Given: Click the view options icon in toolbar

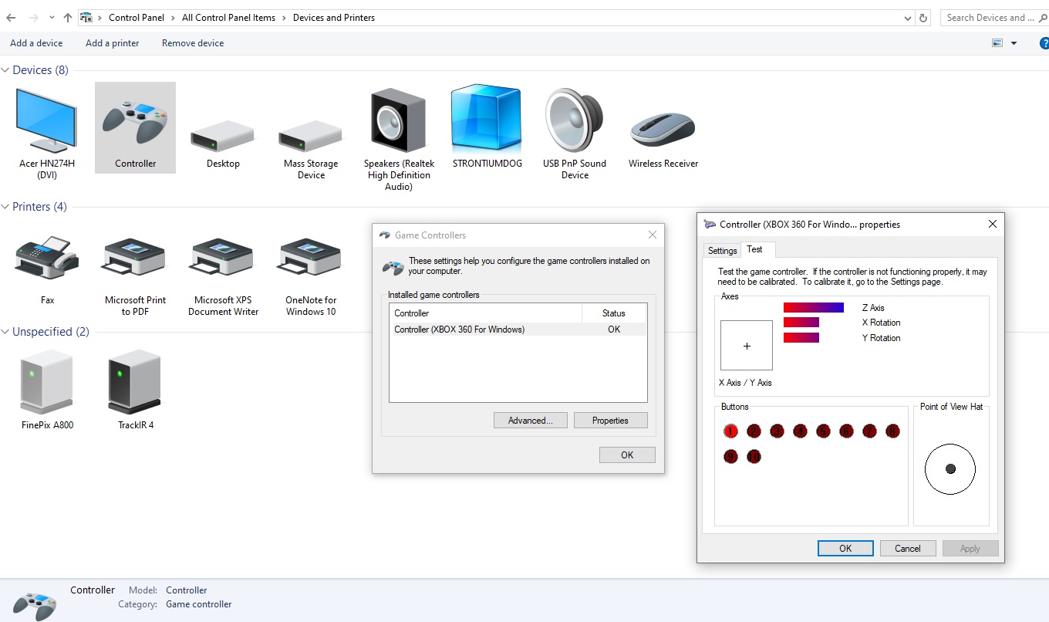Looking at the screenshot, I should [997, 43].
